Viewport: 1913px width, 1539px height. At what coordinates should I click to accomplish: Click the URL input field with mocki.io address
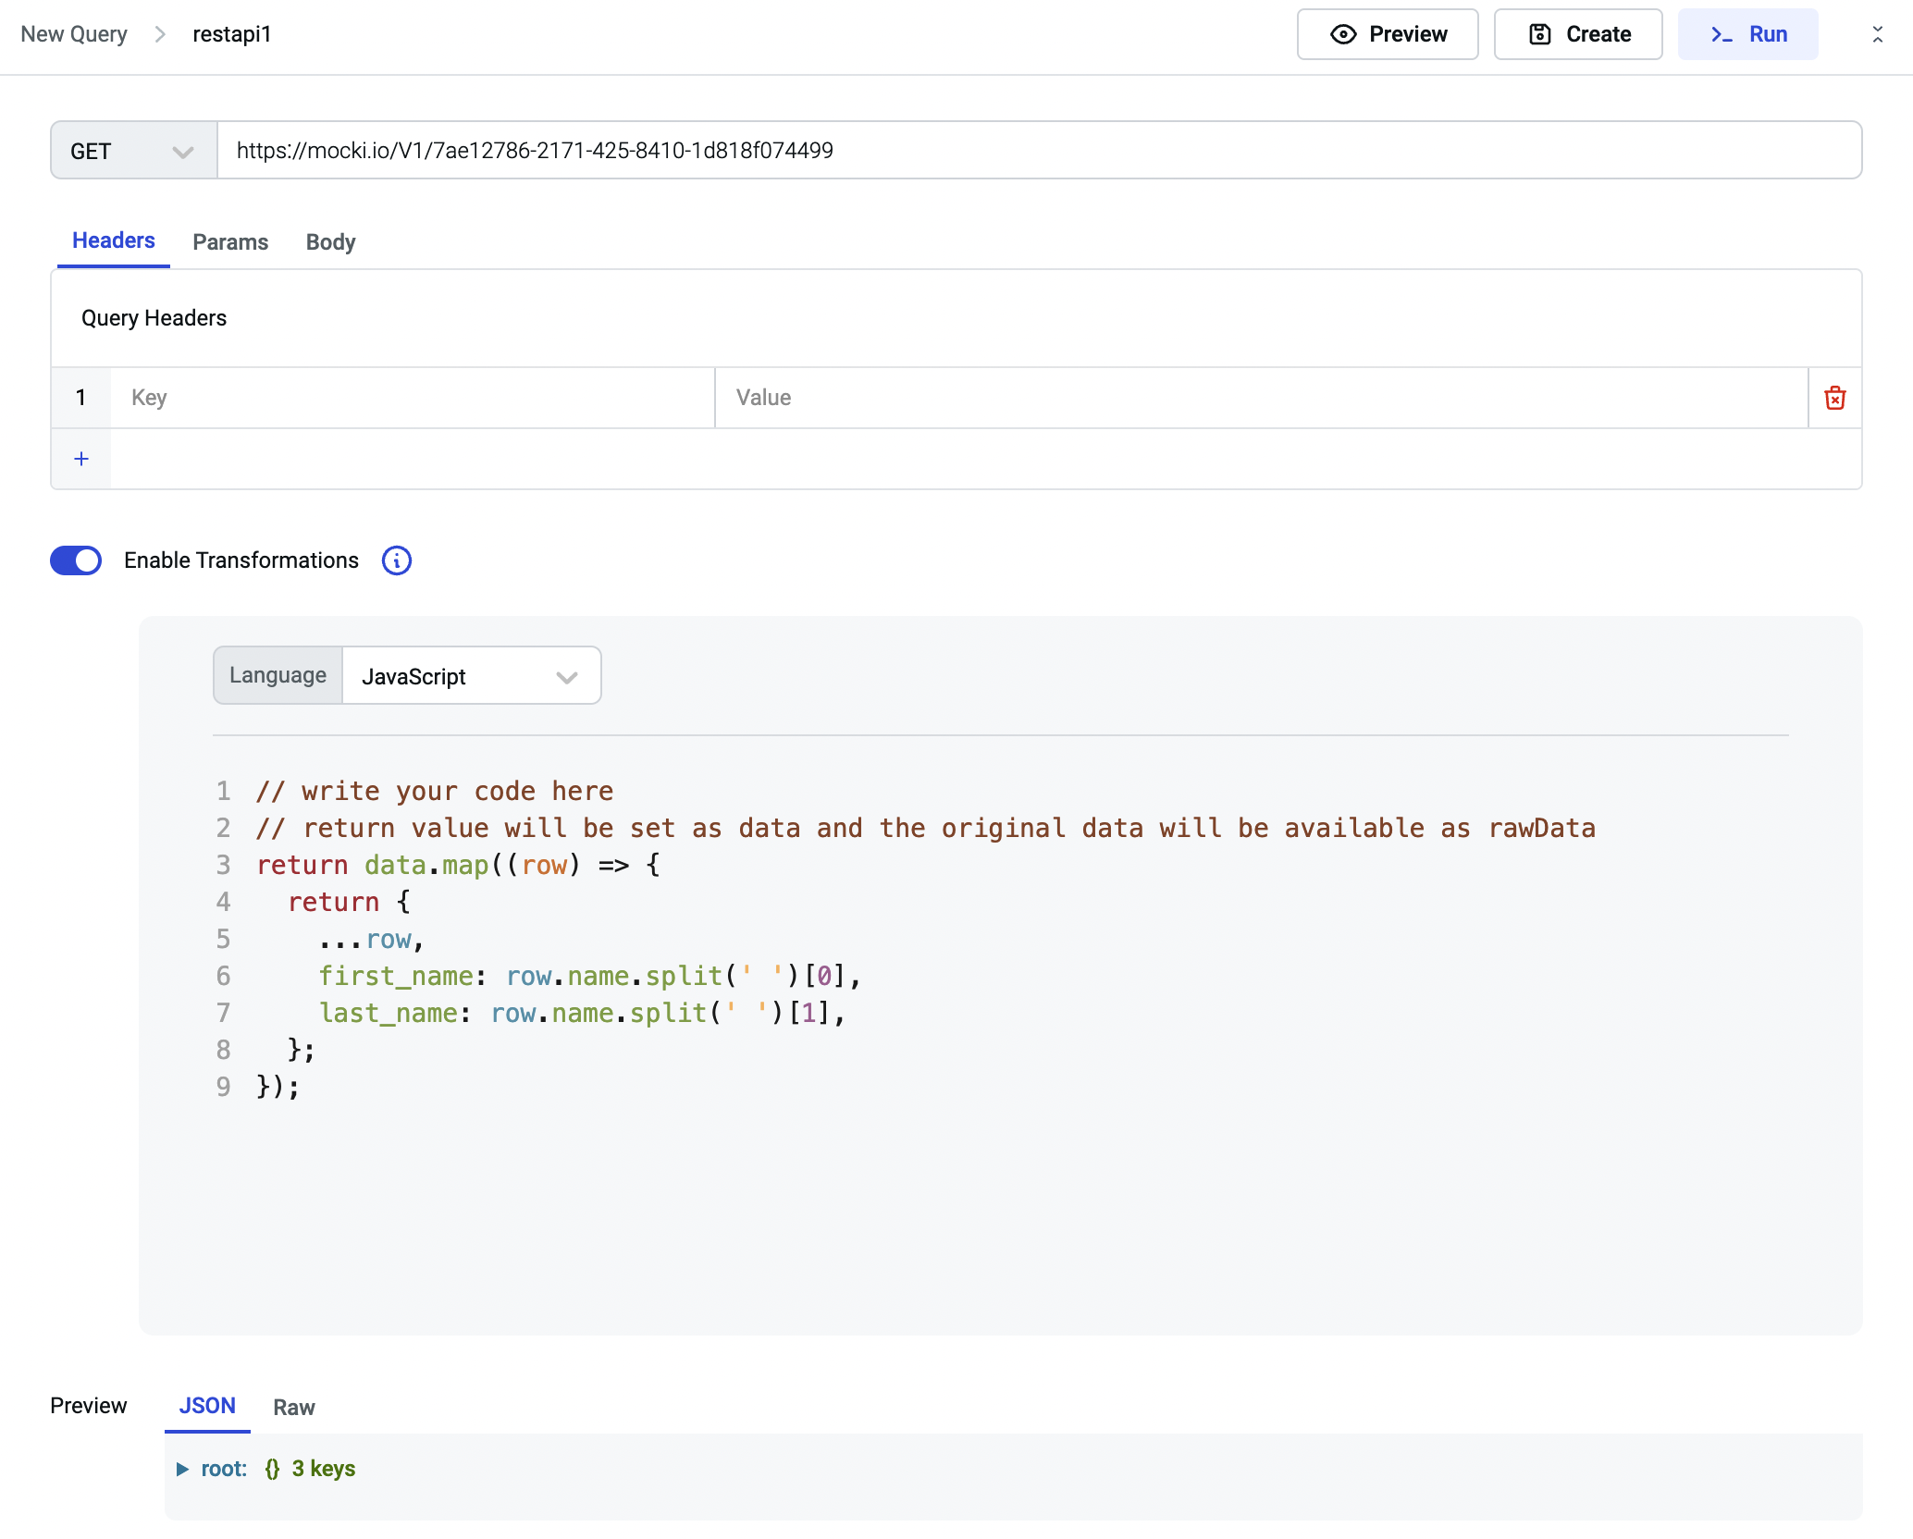coord(1039,150)
